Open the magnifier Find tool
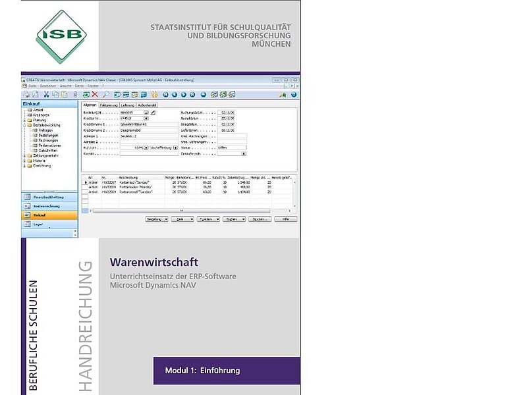Viewport: 527px width, 395px height. 106,95
